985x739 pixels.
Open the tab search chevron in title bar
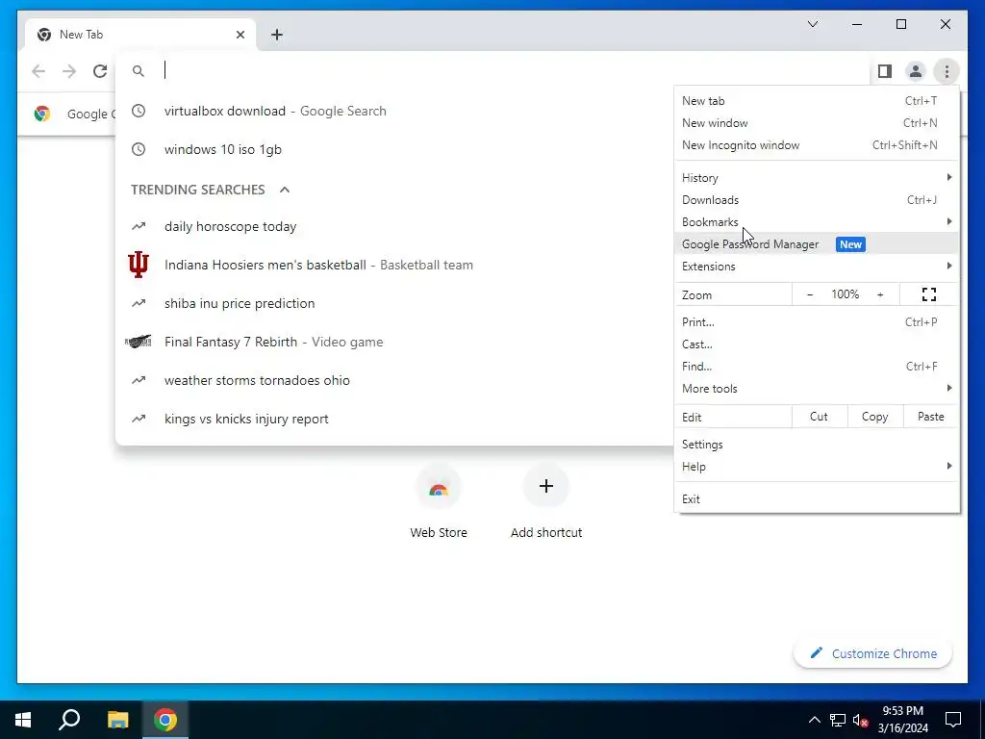pos(812,24)
